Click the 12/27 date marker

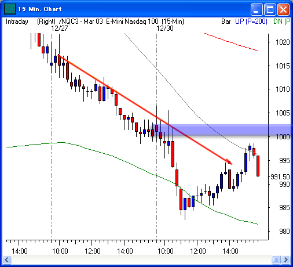(60, 28)
